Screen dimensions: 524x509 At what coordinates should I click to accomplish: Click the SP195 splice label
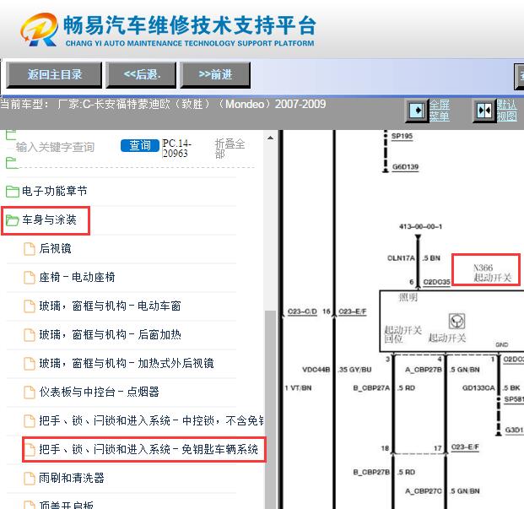pos(402,136)
